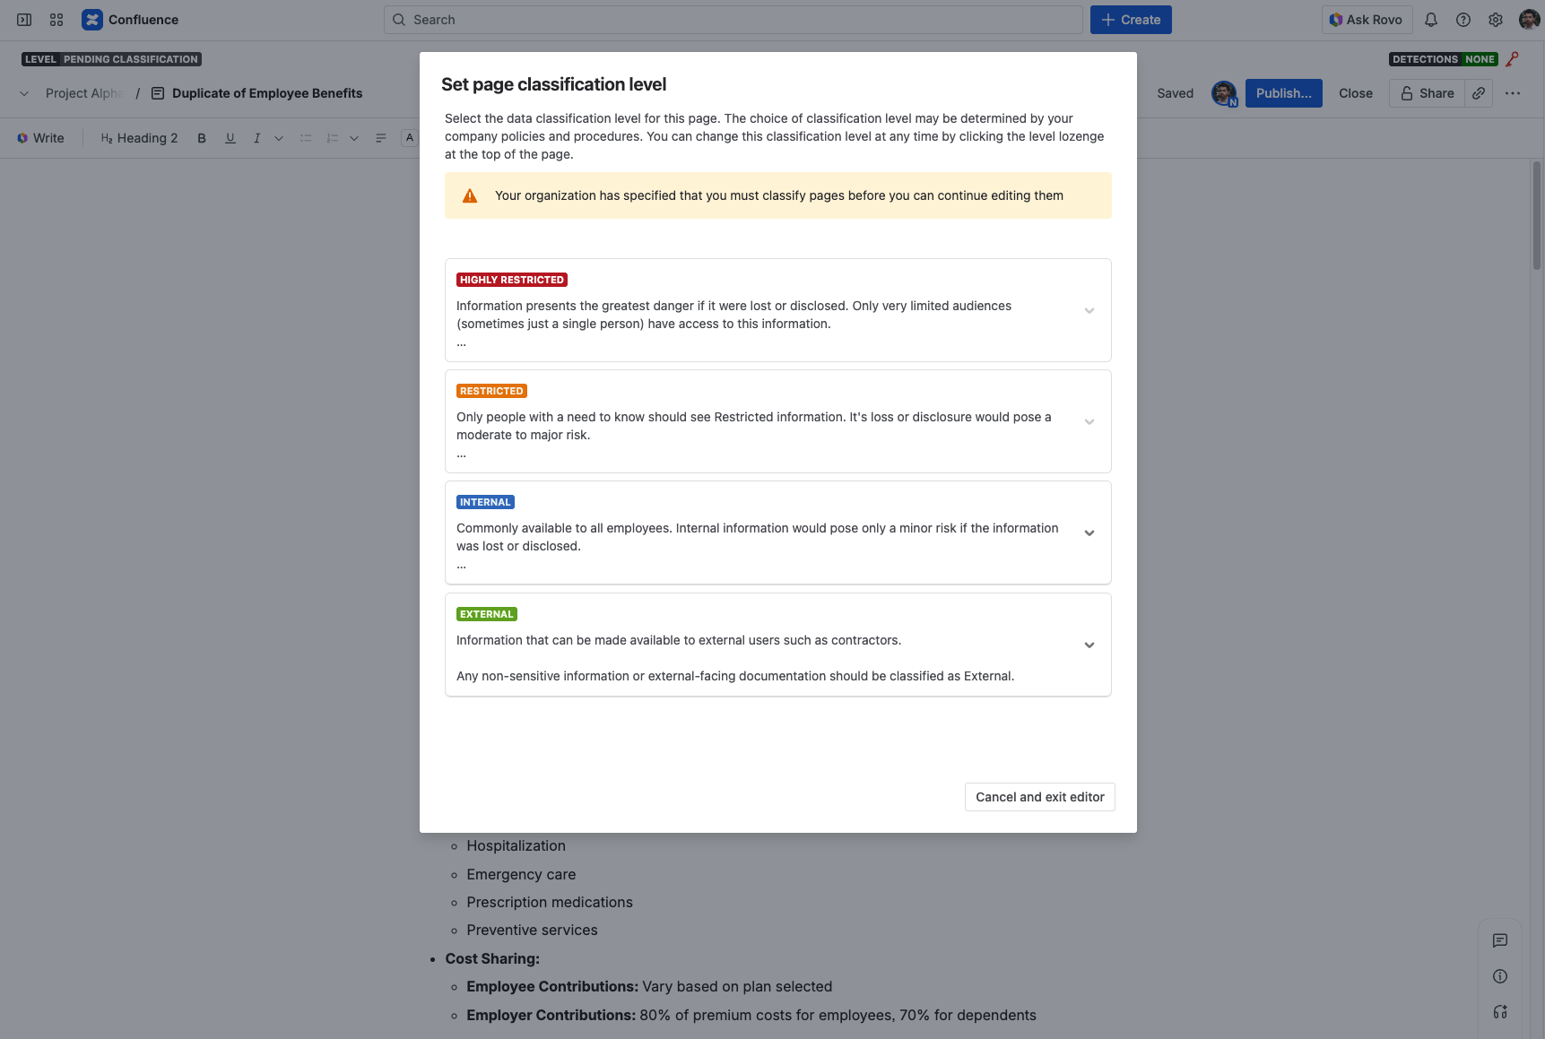This screenshot has height=1039, width=1545.
Task: Click Cancel and exit editor
Action: pyautogui.click(x=1039, y=797)
